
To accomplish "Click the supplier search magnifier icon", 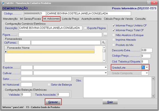I will [103, 43].
